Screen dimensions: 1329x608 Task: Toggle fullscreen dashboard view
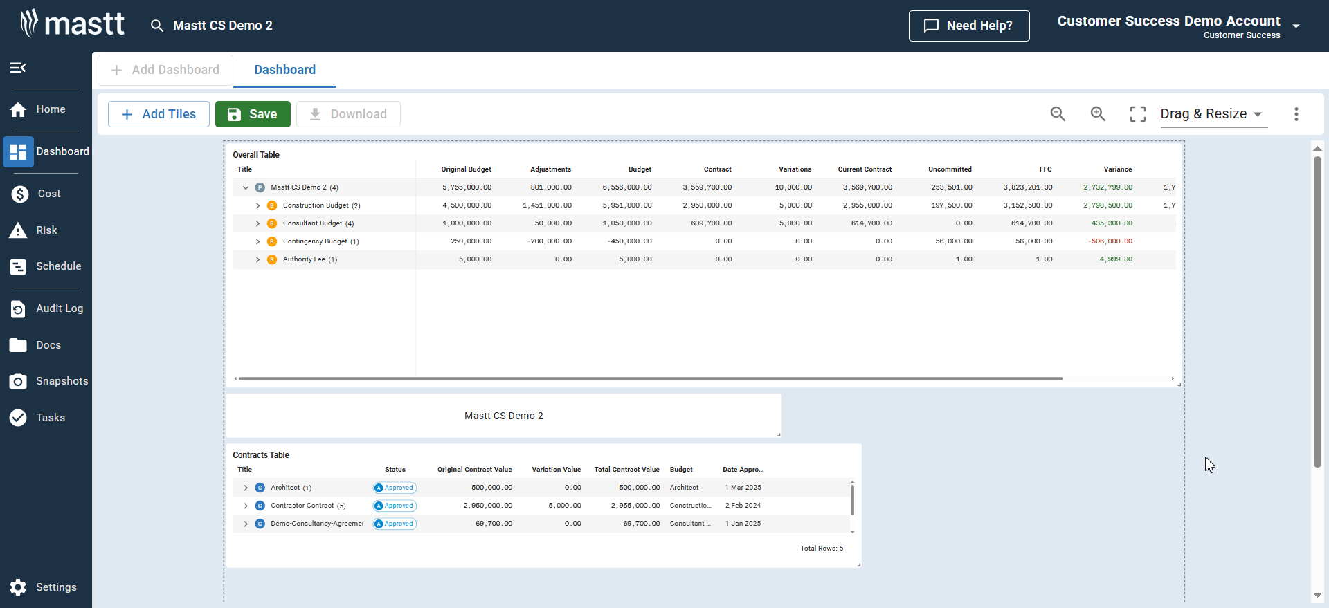click(1138, 114)
